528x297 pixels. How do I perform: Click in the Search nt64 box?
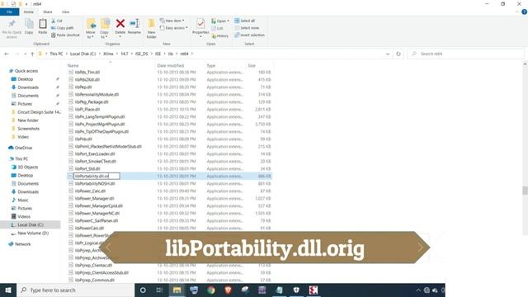(x=465, y=54)
